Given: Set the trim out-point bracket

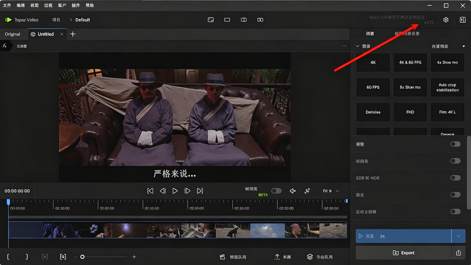Looking at the screenshot, I should [x=27, y=257].
